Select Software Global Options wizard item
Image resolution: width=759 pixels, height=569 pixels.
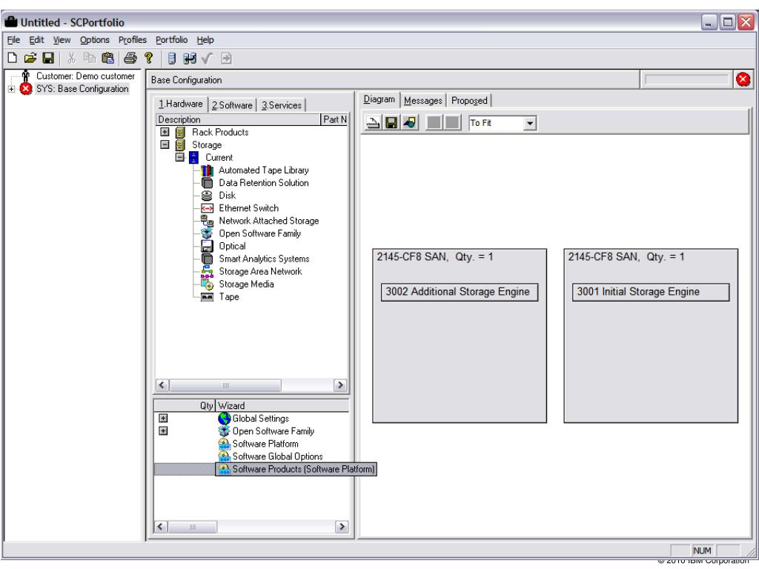(277, 456)
